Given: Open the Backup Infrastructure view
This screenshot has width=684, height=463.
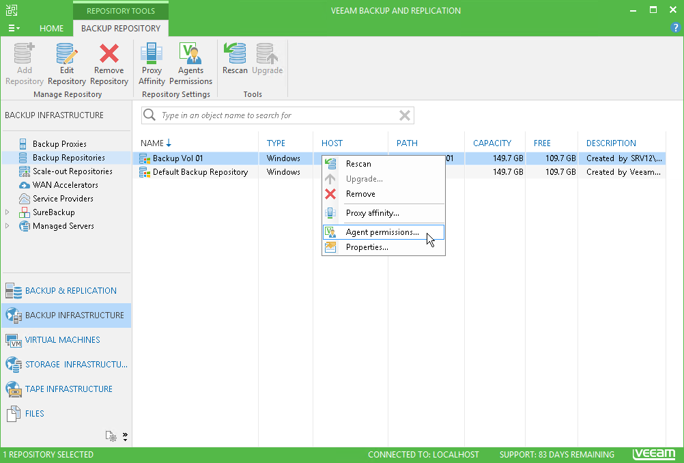Looking at the screenshot, I should (66, 315).
